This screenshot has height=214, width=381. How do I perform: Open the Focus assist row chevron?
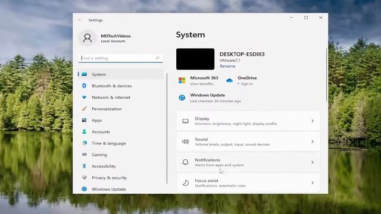(313, 182)
